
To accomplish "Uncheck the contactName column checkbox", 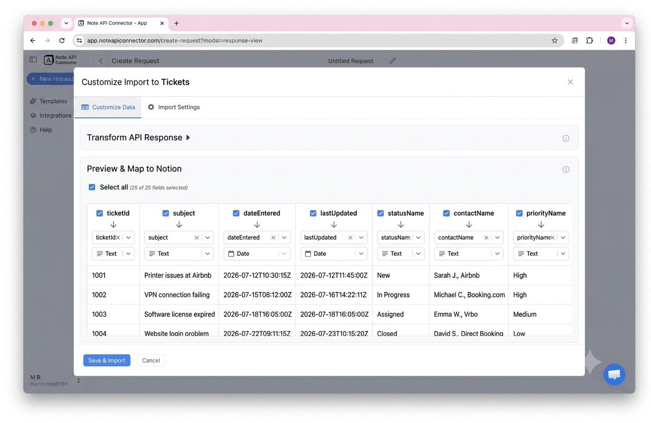I will [x=446, y=214].
